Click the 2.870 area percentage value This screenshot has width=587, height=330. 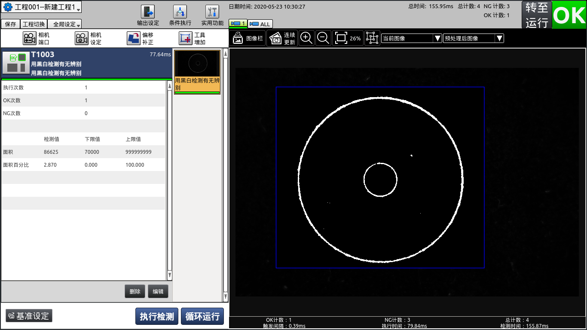point(50,165)
